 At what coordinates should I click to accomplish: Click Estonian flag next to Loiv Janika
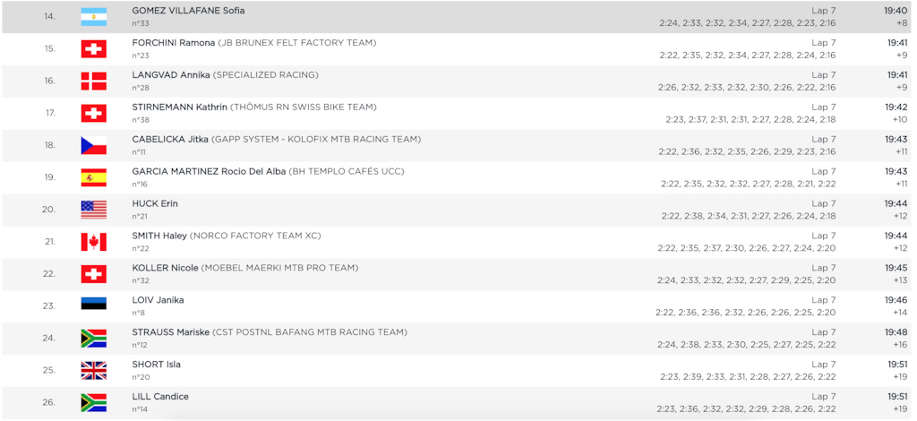pos(93,305)
